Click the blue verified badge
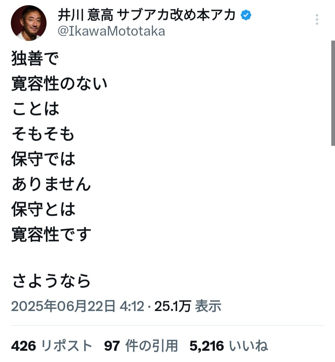 (246, 15)
